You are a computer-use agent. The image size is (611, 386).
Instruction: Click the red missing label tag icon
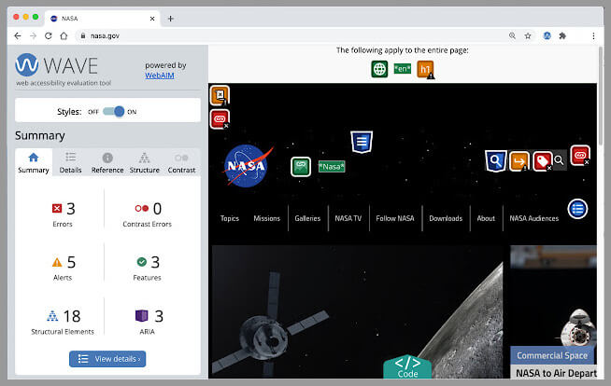coord(542,161)
